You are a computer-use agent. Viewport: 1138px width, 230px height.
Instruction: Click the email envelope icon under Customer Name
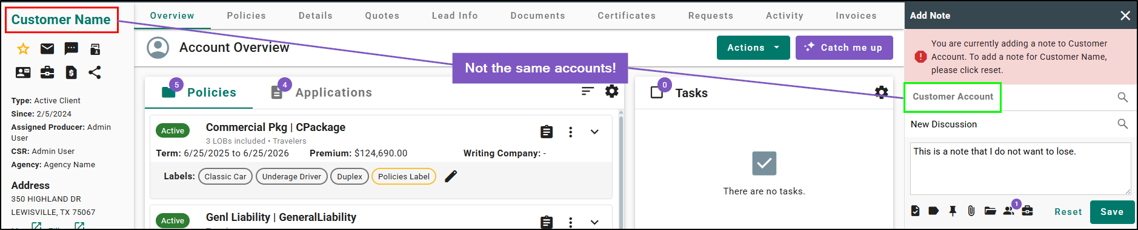(x=47, y=49)
